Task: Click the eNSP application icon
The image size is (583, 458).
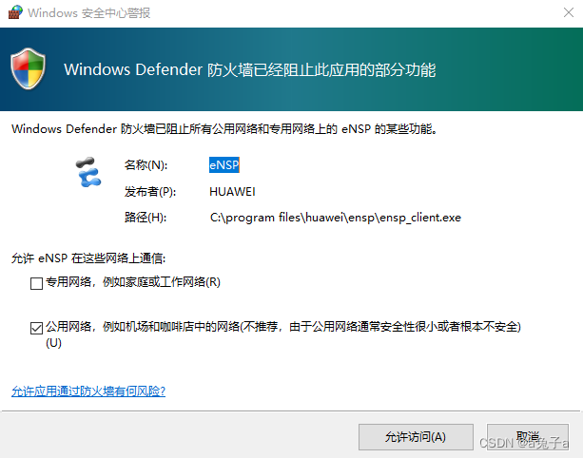Action: [x=88, y=172]
